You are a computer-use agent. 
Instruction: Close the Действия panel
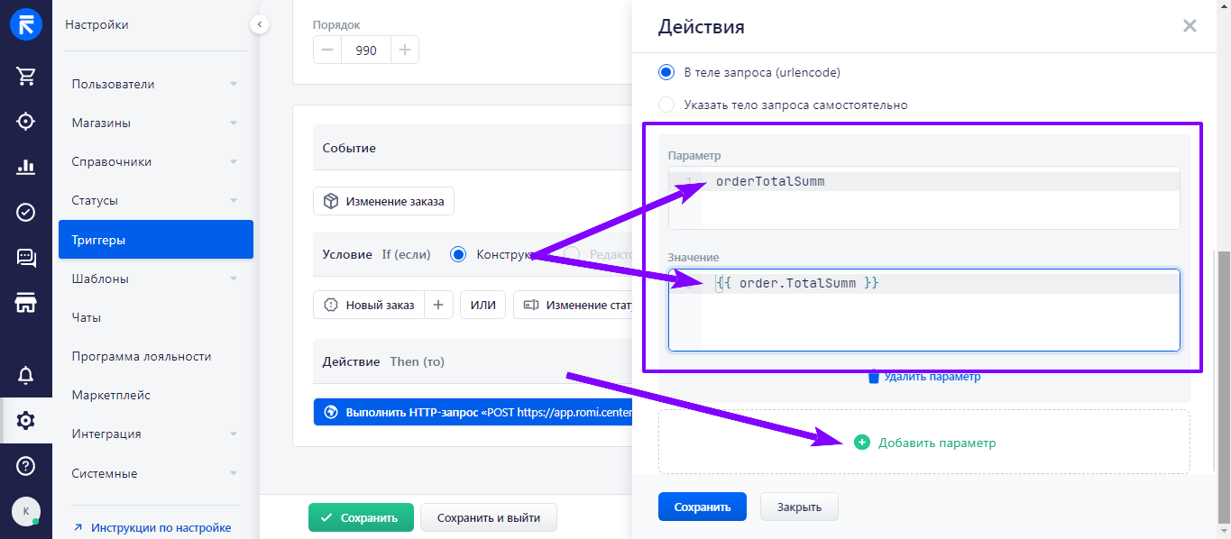[1190, 26]
